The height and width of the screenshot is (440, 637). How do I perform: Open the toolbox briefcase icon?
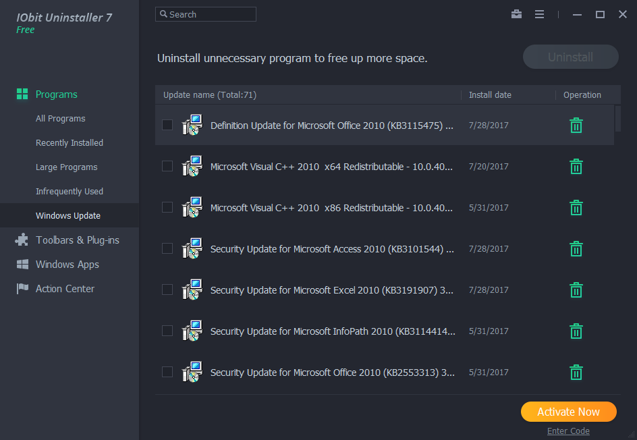click(516, 14)
